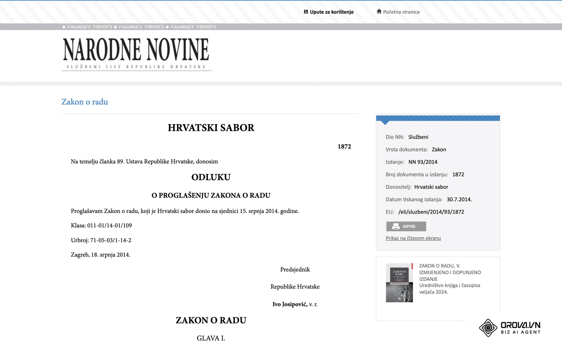Click the printer icon on ISPIŠI button
This screenshot has width=562, height=351.
click(x=396, y=226)
